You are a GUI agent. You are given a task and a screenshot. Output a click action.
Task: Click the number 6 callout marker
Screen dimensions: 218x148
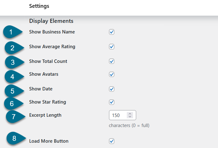(x=12, y=104)
